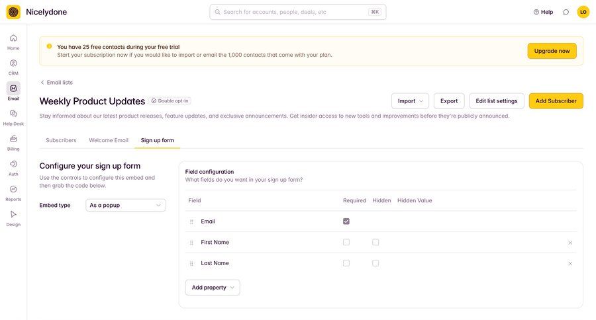Expand the Embed type dropdown
The image size is (596, 320).
(x=126, y=206)
